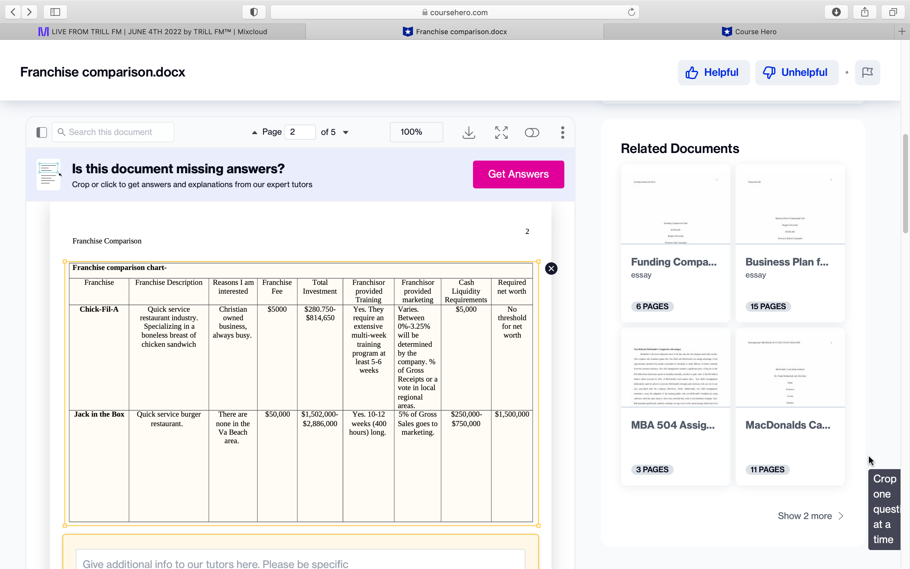Toggle the document viewer sidebar panel icon

pyautogui.click(x=42, y=132)
